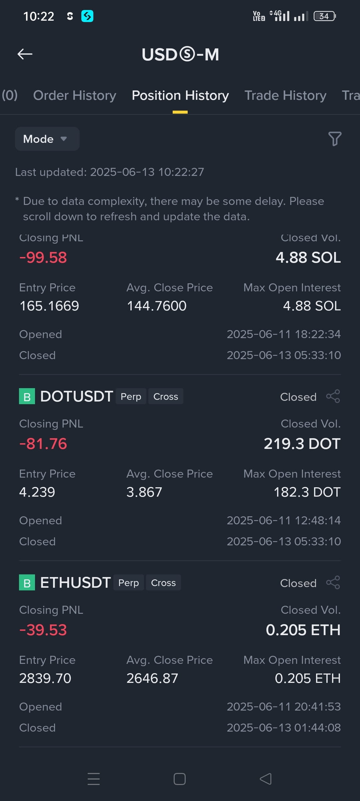360x801 pixels.
Task: Tap the green B badge beside DOTUSDT
Action: [x=27, y=396]
